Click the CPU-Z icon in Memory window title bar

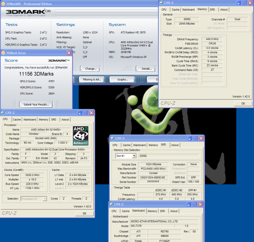162,3
